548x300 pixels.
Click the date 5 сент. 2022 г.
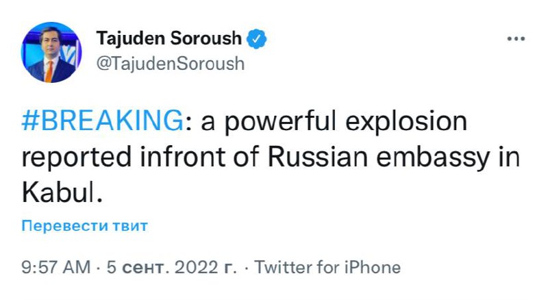172,267
